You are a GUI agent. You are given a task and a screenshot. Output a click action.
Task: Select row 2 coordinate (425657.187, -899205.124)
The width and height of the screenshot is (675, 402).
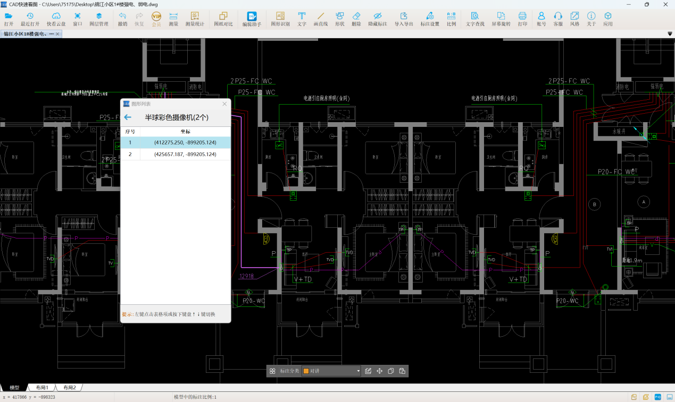pos(176,154)
